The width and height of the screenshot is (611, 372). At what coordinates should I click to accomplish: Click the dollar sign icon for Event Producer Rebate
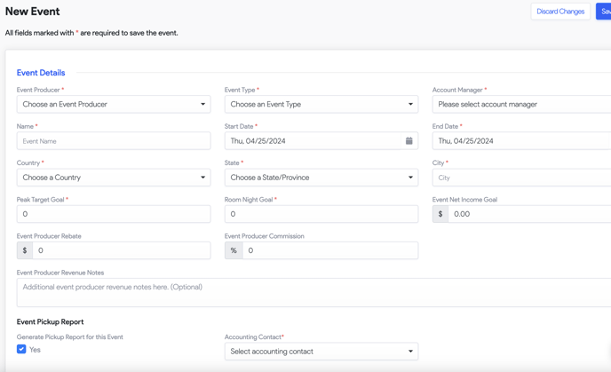tap(25, 250)
